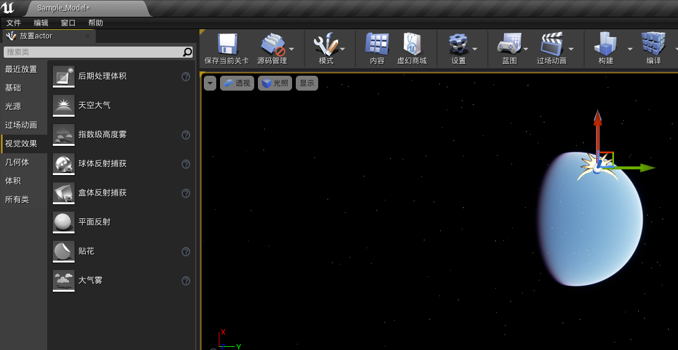This screenshot has width=678, height=350.
Task: Select the Atmospheric Fog actor icon
Action: (x=63, y=280)
